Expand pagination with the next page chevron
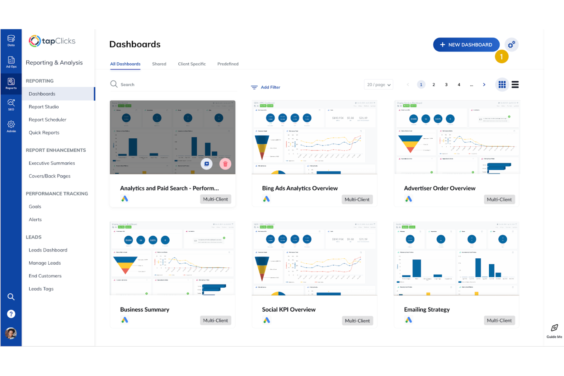The height and width of the screenshot is (376, 564). 484,84
